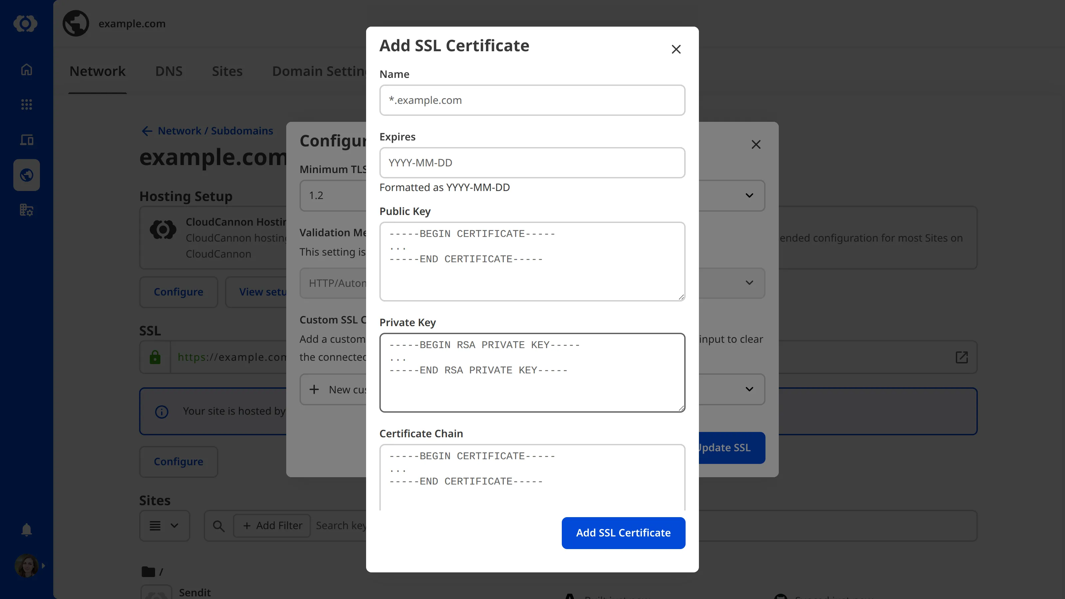
Task: Expand the Sites list layout dropdown
Action: 164,526
